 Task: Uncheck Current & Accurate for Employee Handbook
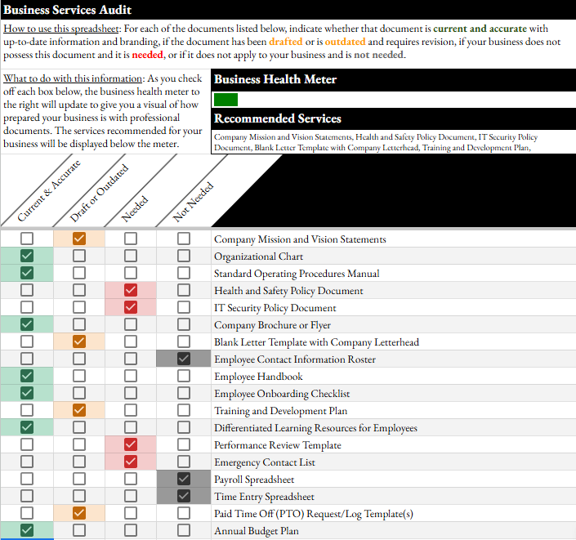27,376
